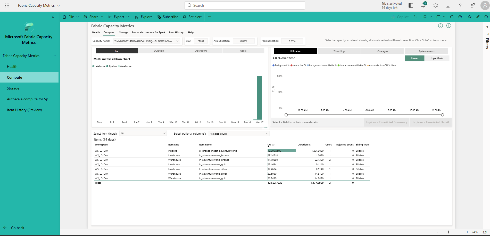
Task: Open the settings gear
Action: (436, 5)
